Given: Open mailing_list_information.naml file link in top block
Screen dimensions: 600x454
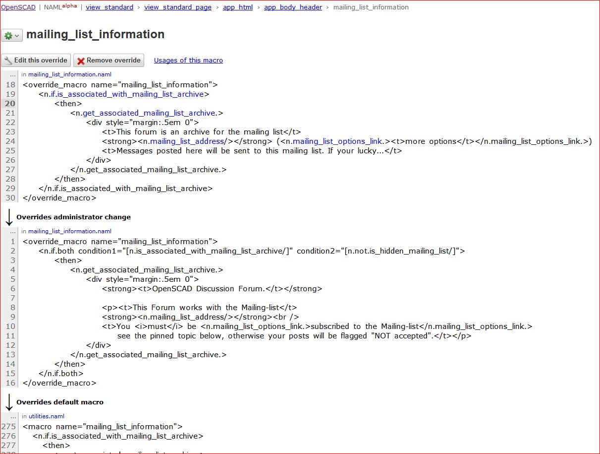Looking at the screenshot, I should (x=70, y=75).
